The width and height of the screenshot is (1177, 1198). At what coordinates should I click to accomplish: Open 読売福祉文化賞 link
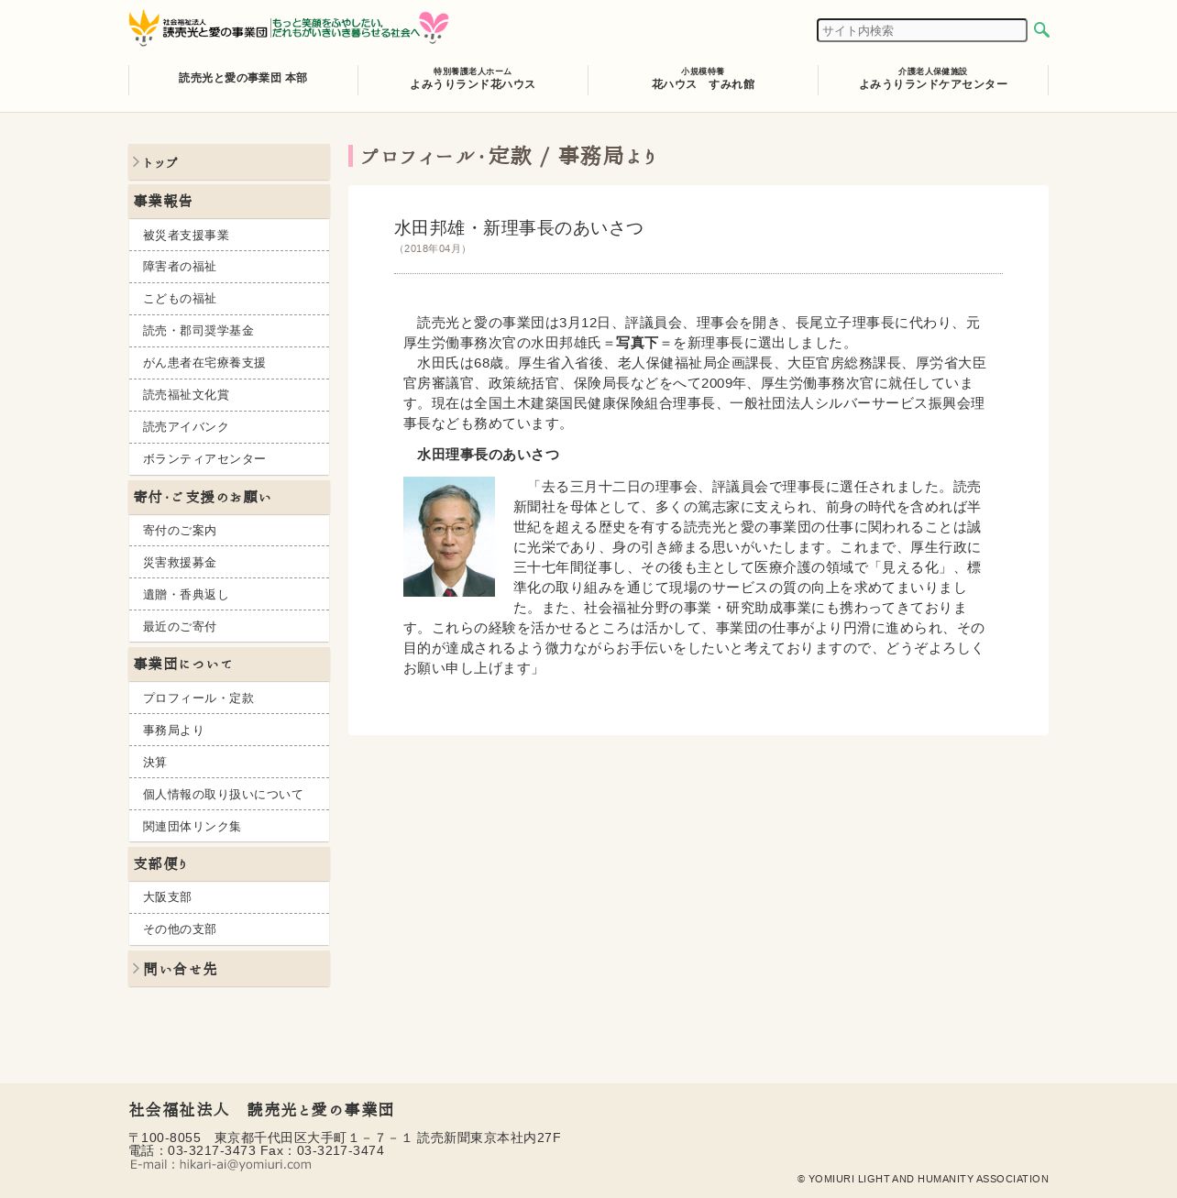(x=229, y=395)
